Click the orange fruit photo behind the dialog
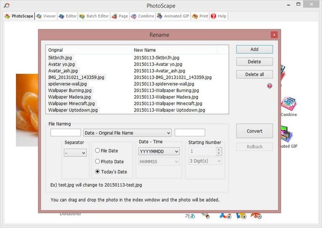Viewport: 322px width, 228px height. pyautogui.click(x=27, y=110)
